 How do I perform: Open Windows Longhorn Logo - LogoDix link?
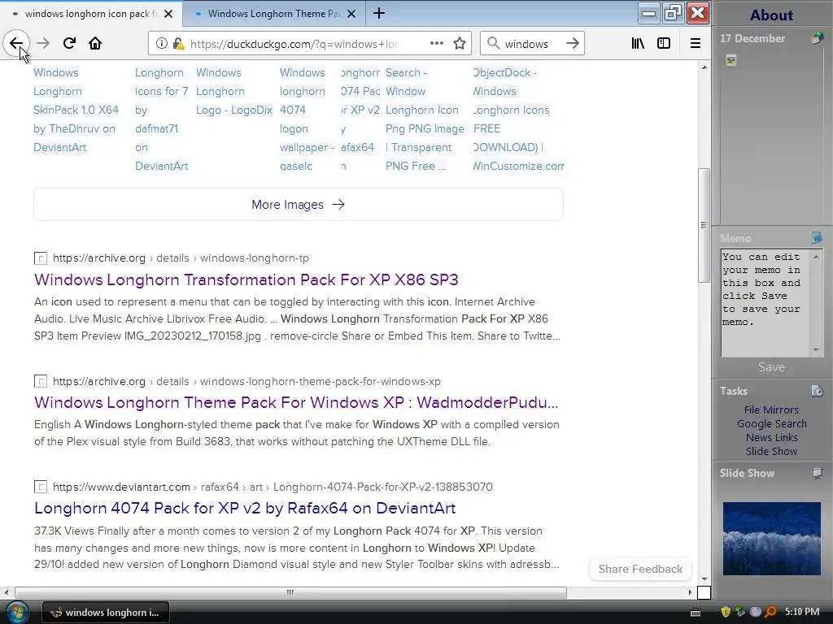(234, 91)
